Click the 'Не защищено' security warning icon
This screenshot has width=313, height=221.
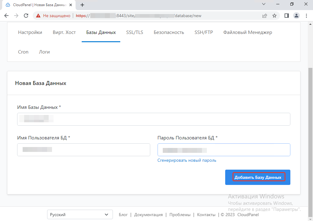38,16
